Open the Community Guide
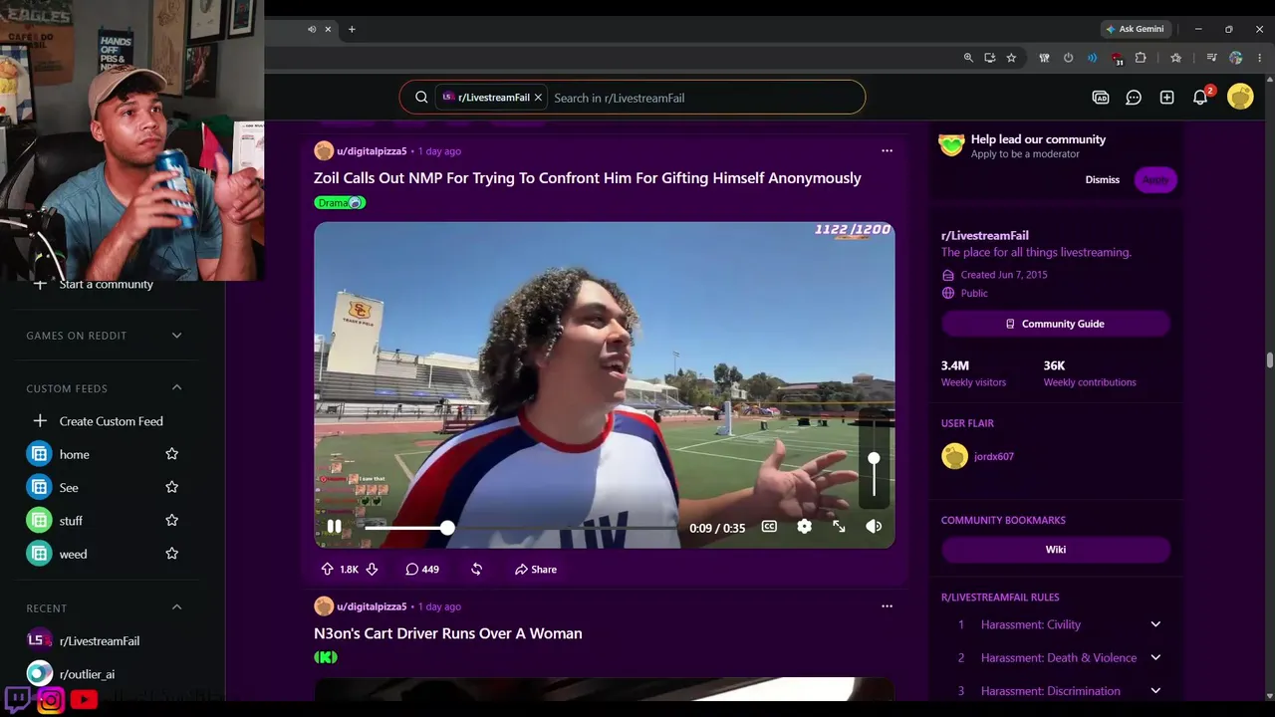 pos(1055,324)
